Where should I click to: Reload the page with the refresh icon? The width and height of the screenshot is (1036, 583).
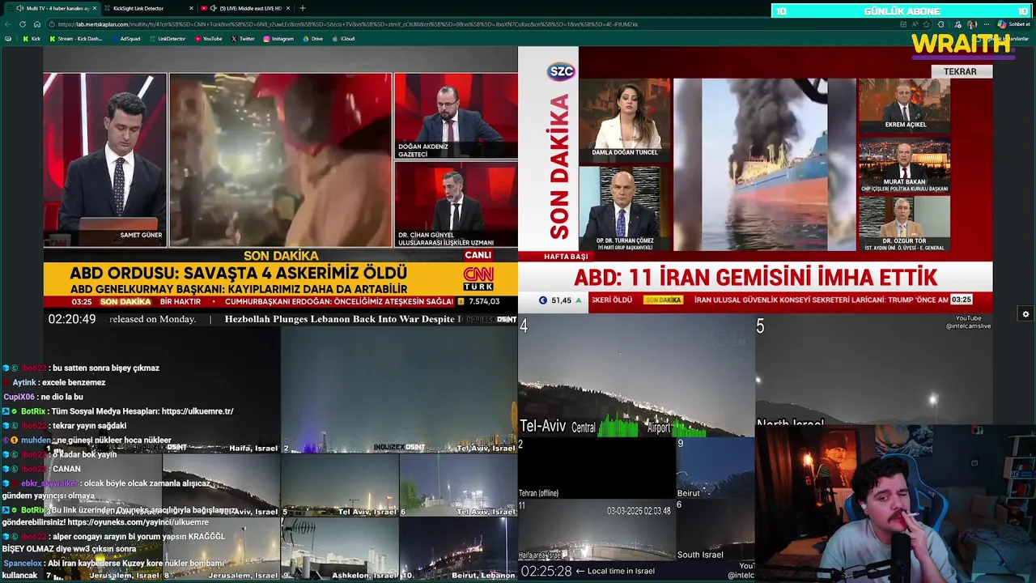pyautogui.click(x=23, y=24)
